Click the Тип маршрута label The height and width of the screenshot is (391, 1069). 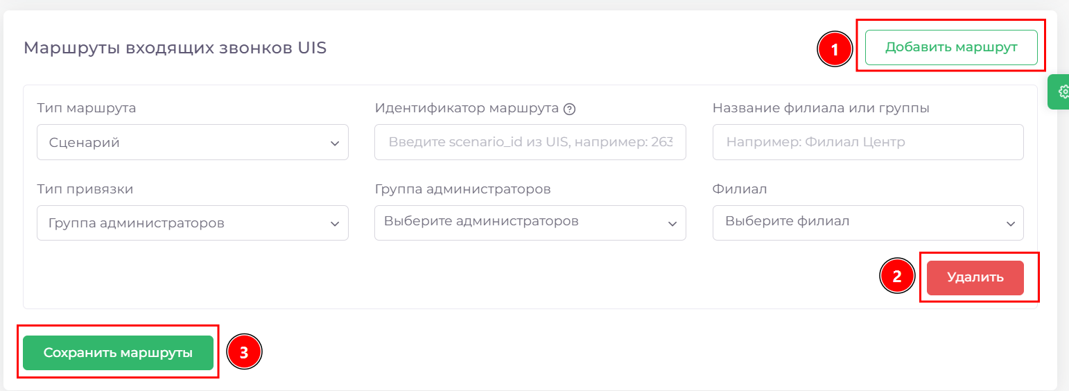coord(86,108)
